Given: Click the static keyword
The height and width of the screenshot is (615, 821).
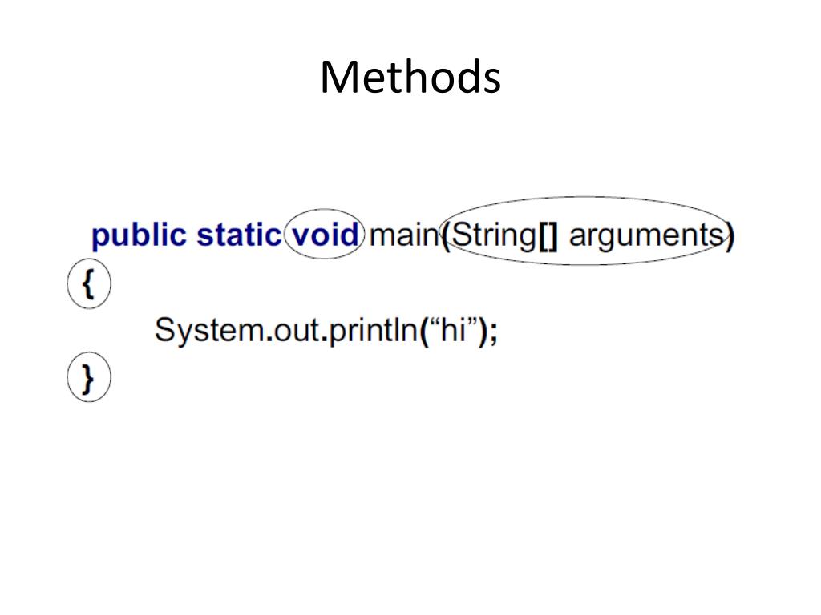Looking at the screenshot, I should (239, 235).
